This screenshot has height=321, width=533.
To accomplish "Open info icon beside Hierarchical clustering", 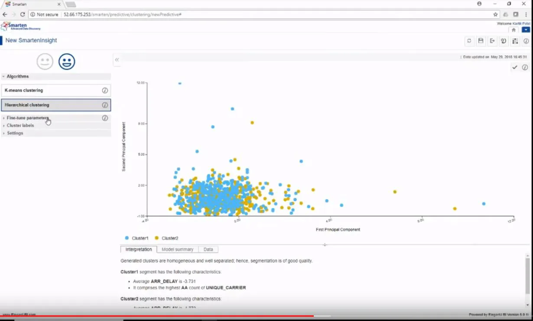I will [x=105, y=105].
